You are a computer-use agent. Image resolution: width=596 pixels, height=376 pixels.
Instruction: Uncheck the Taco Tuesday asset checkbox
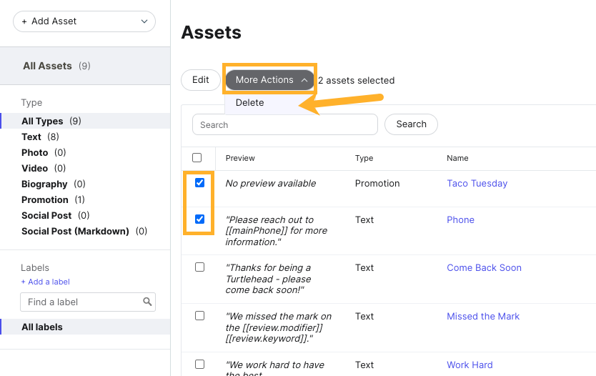(200, 183)
